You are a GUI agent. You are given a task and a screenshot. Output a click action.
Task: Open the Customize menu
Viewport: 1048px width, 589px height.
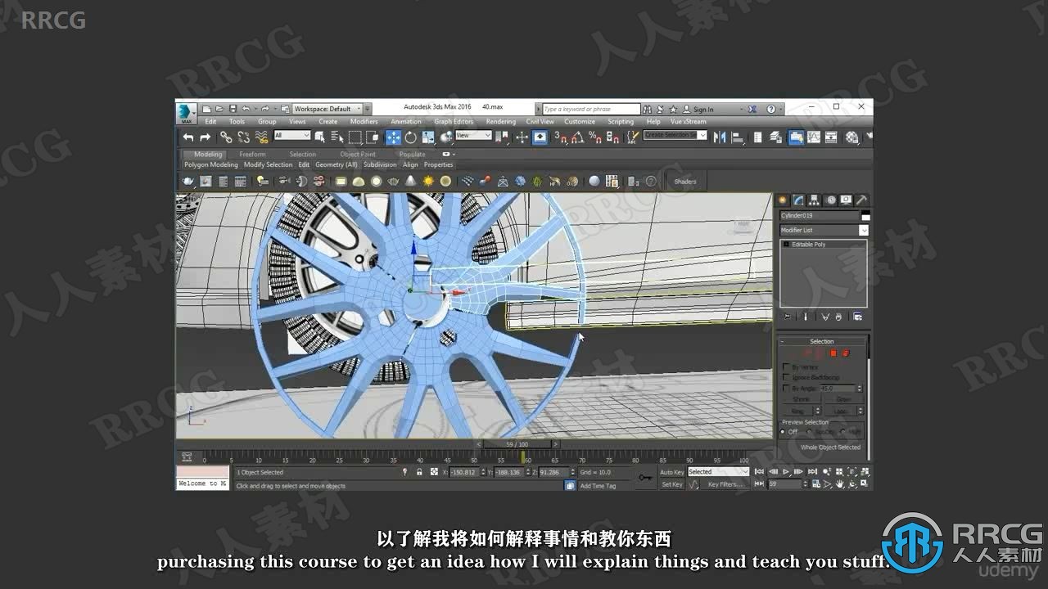point(580,122)
